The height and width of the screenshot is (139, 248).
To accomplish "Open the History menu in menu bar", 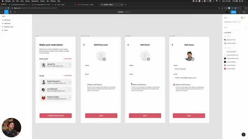I will point(28,1).
